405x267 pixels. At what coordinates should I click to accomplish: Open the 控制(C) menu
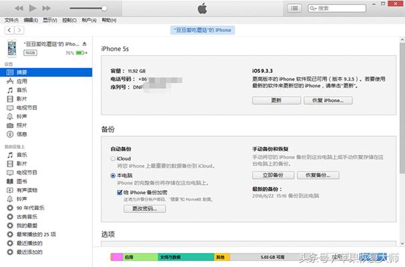click(69, 20)
